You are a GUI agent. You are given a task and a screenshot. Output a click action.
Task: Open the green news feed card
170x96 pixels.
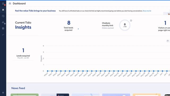click(x=25, y=95)
